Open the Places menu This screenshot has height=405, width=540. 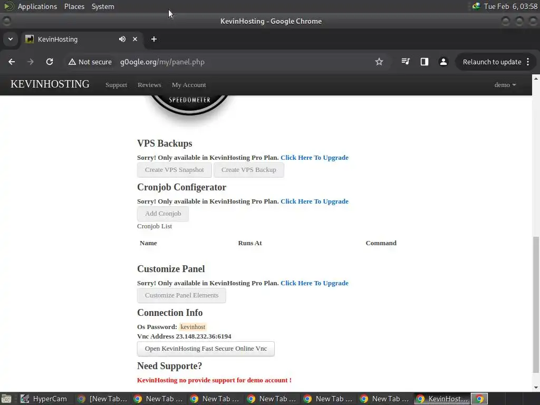tap(74, 6)
